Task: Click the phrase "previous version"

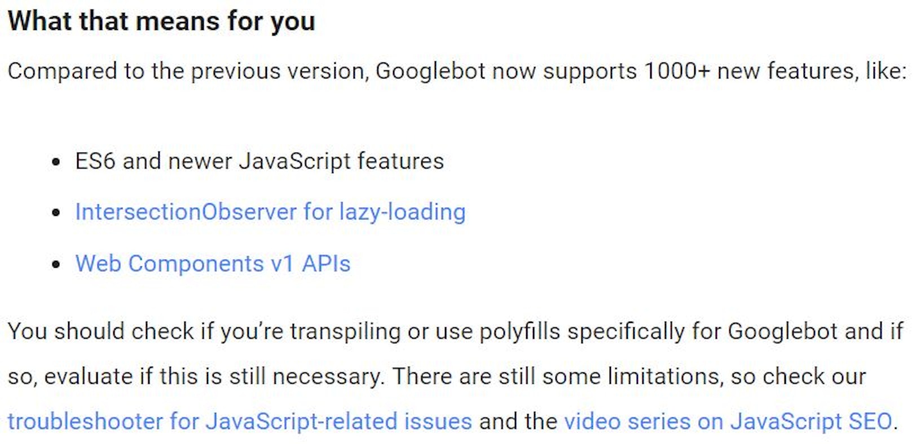Action: [279, 72]
